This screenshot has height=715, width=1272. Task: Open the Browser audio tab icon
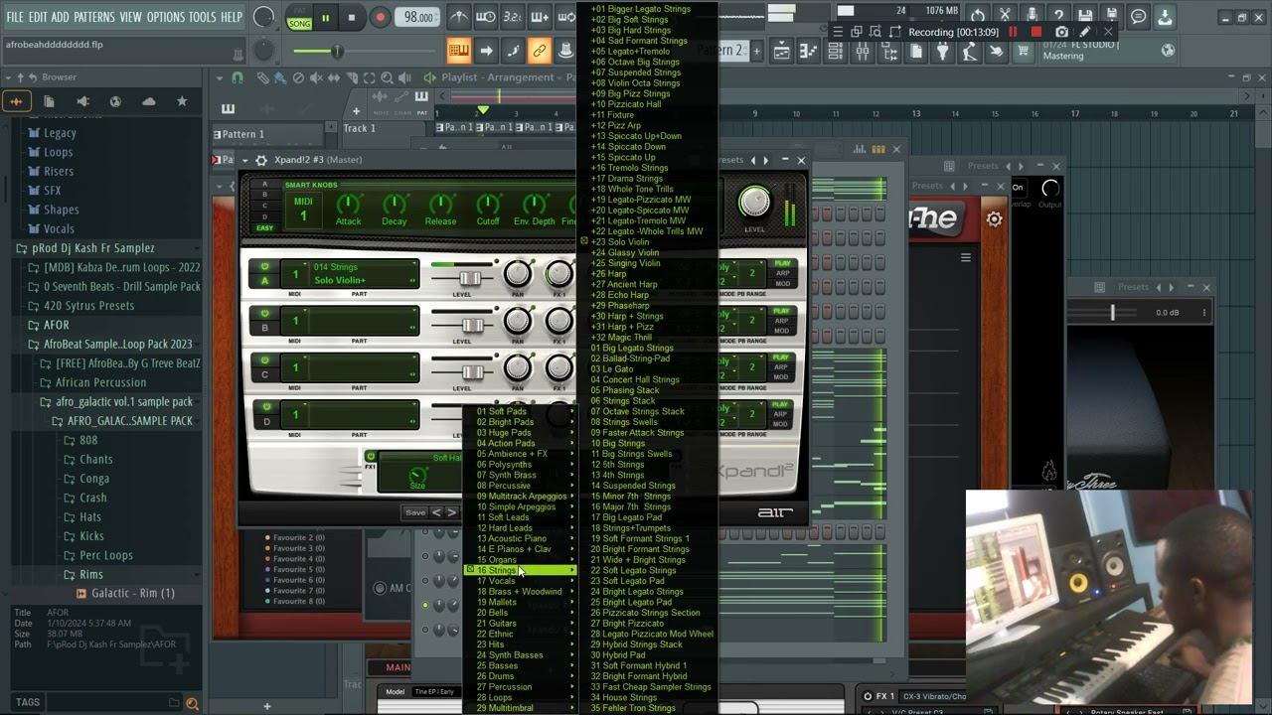click(x=16, y=101)
